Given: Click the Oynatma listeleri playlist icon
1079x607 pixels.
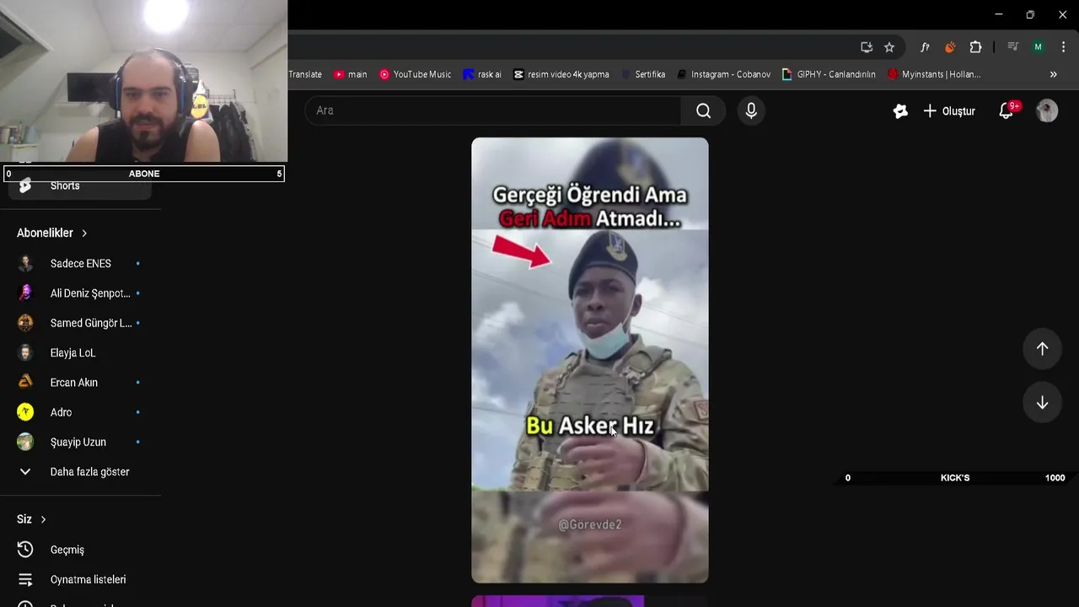Looking at the screenshot, I should (25, 580).
